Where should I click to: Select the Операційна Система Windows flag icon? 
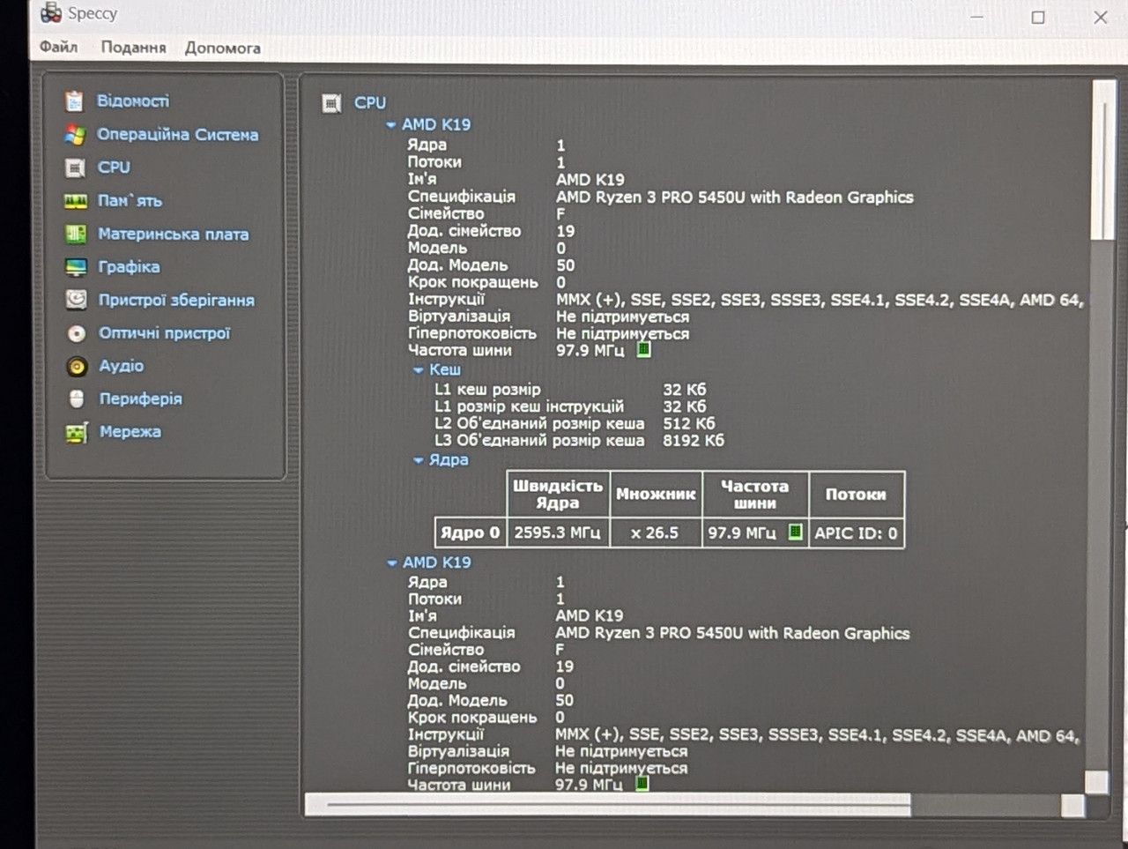click(76, 135)
